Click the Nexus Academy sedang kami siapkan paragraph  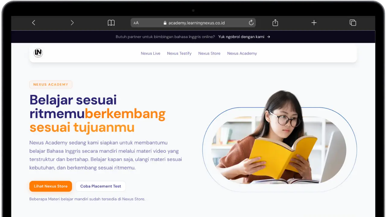106,155
